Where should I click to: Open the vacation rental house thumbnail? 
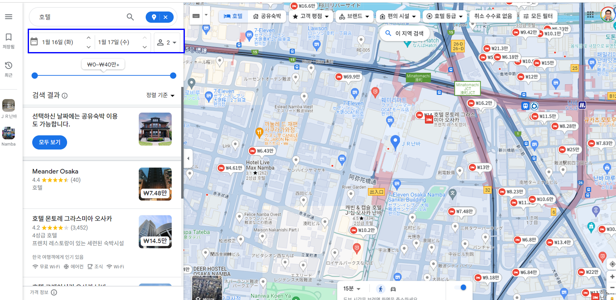coord(155,129)
